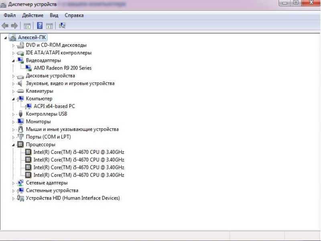321x241 pixels.
Task: Click the Мониторы monitor icon
Action: [20, 122]
